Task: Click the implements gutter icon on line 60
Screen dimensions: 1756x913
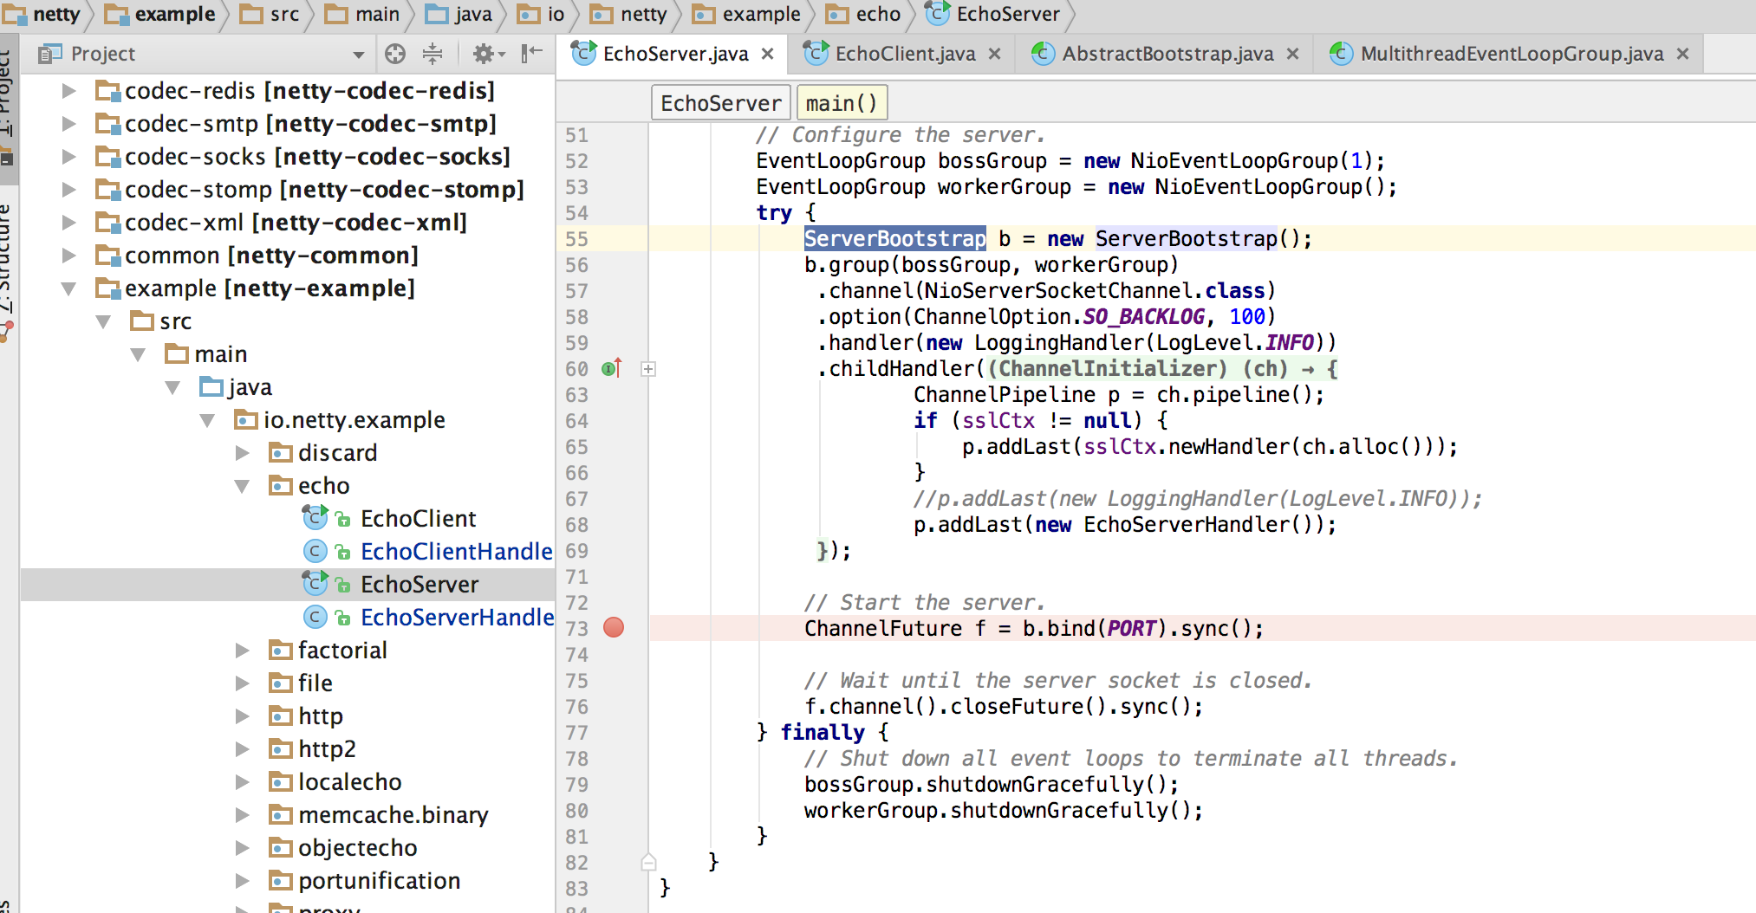Action: 612,368
